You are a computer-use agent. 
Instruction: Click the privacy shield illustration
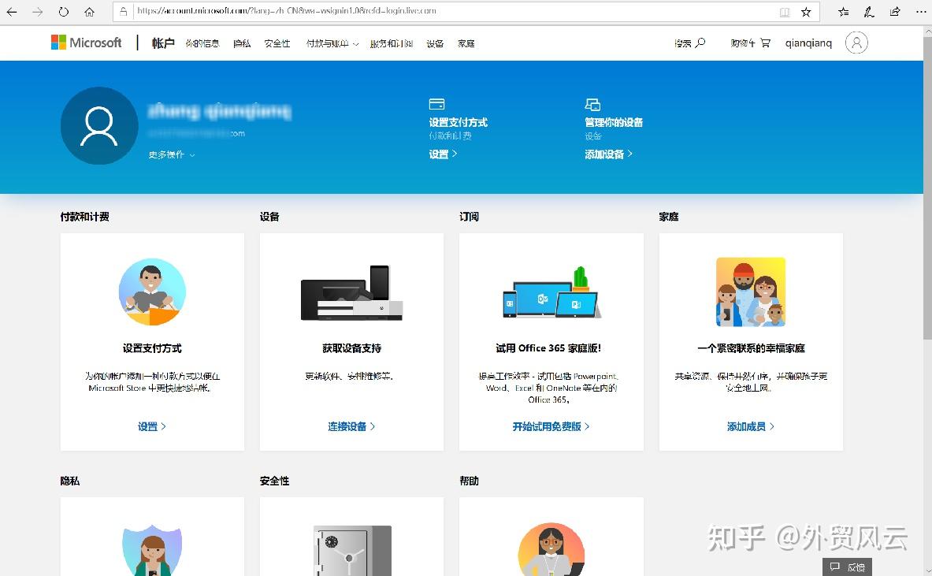coord(152,550)
